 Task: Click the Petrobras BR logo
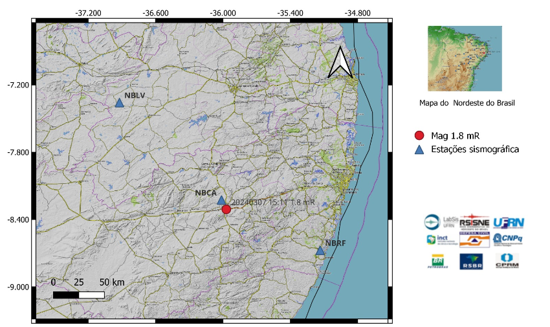[437, 261]
